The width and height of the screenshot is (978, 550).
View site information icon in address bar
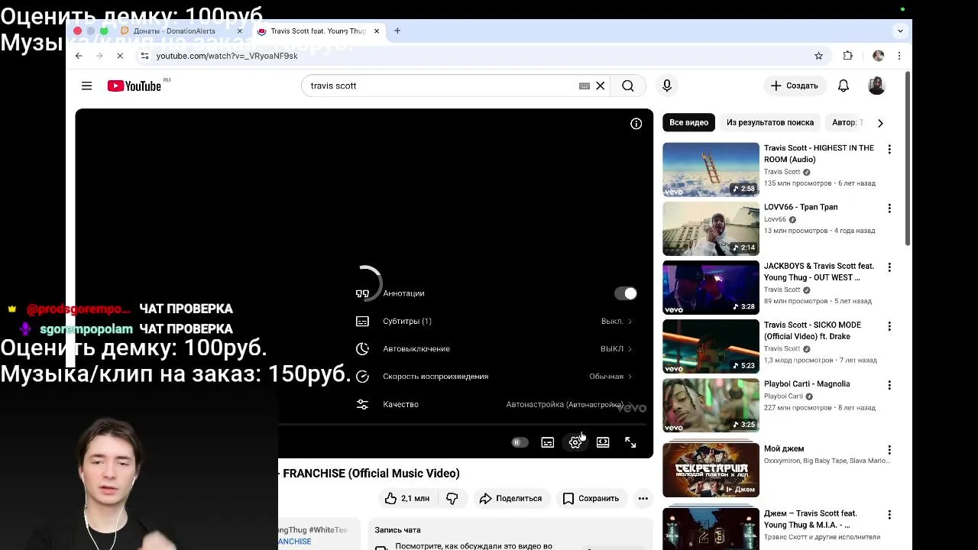point(144,56)
